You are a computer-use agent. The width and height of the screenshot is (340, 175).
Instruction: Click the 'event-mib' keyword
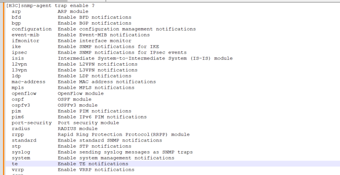pyautogui.click(x=26, y=35)
